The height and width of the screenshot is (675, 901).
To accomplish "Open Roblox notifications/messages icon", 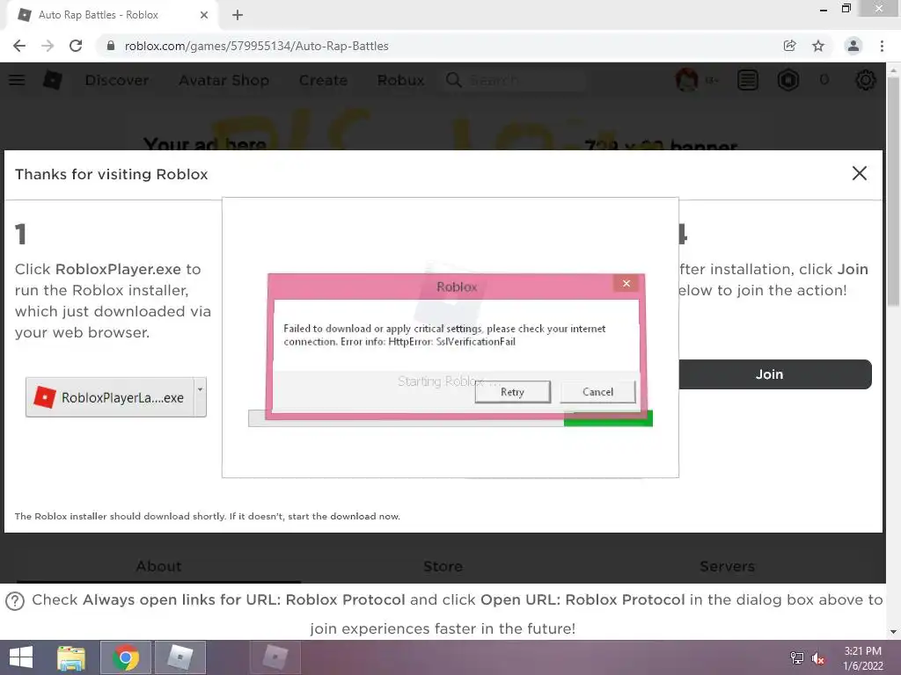I will coord(748,80).
